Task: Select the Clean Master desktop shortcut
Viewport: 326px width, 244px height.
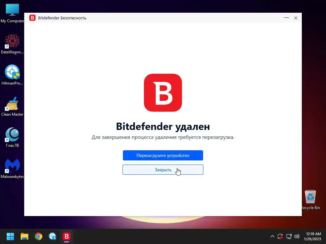Action: (x=12, y=106)
